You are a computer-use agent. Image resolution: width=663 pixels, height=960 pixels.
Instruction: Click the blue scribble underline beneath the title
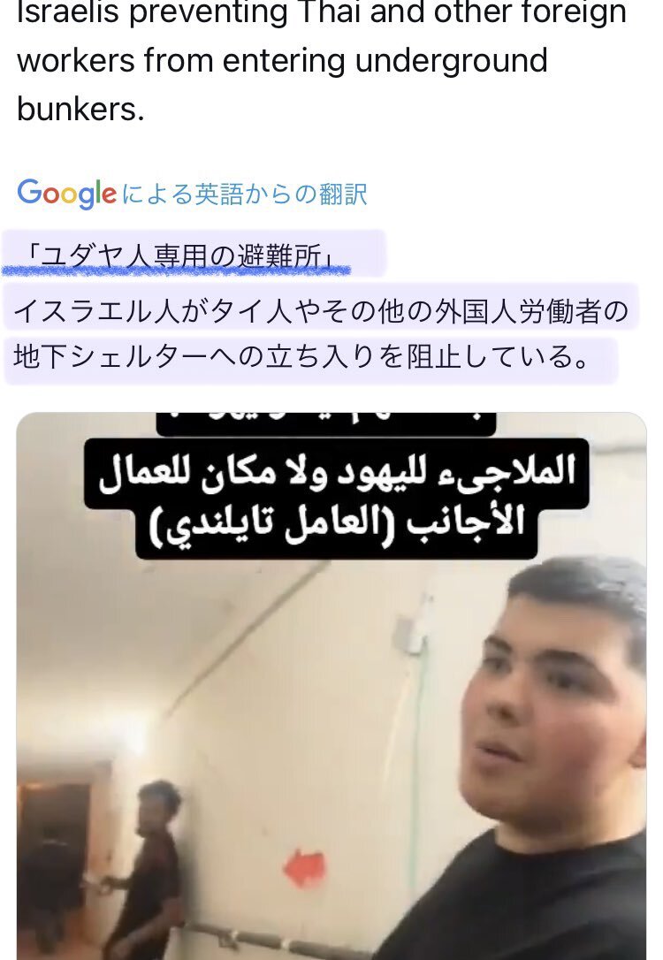click(176, 270)
